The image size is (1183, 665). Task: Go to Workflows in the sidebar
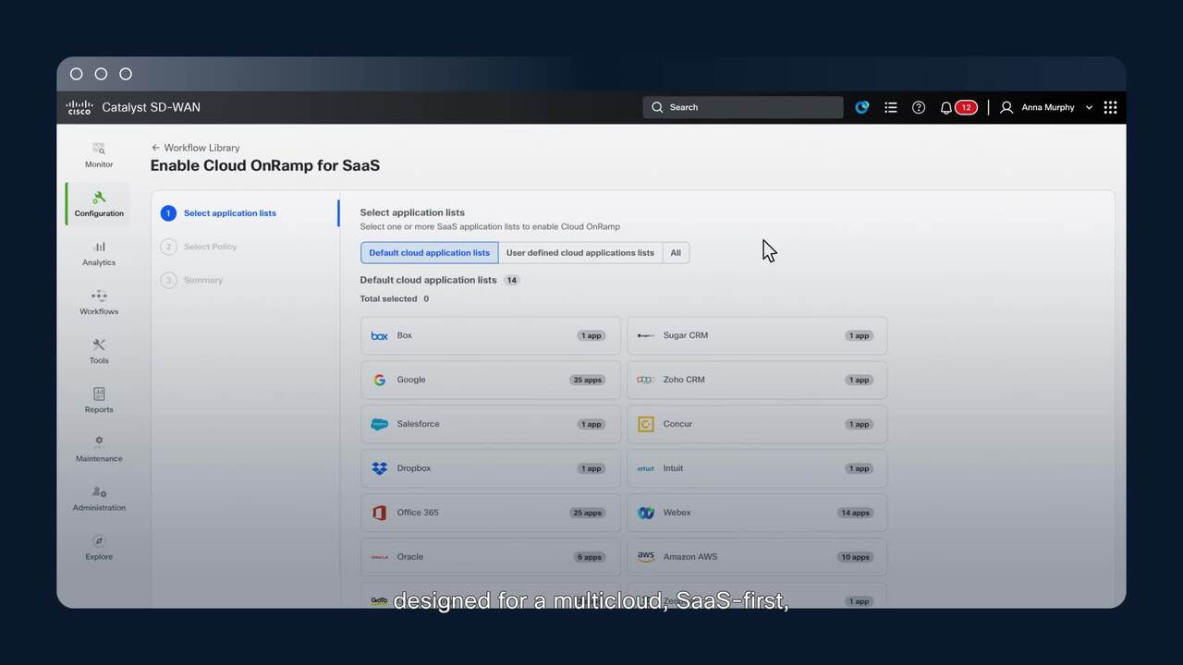click(x=99, y=302)
